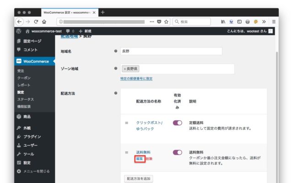The width and height of the screenshot is (293, 183).
Task: Collapse sidebar with メニューを閉じる
Action: [x=33, y=171]
